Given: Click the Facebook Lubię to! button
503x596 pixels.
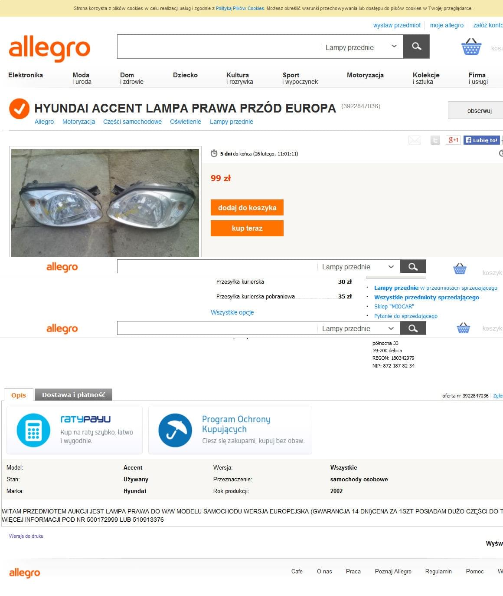Looking at the screenshot, I should point(481,140).
